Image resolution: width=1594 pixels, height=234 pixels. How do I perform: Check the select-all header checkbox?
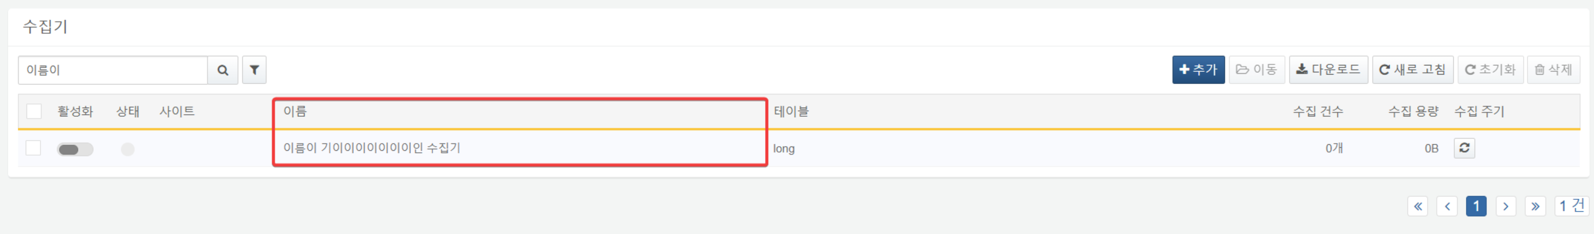(x=34, y=112)
